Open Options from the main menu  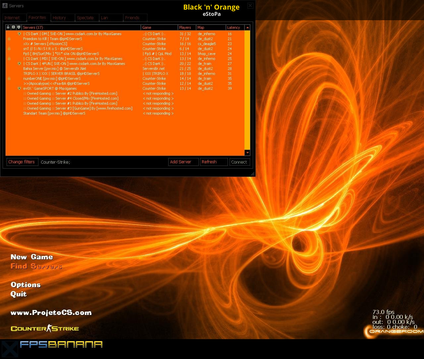click(26, 285)
